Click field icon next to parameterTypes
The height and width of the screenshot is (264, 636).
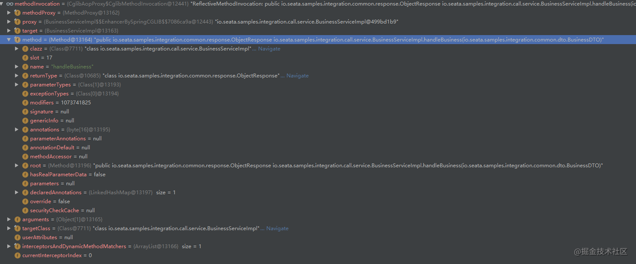tap(25, 84)
